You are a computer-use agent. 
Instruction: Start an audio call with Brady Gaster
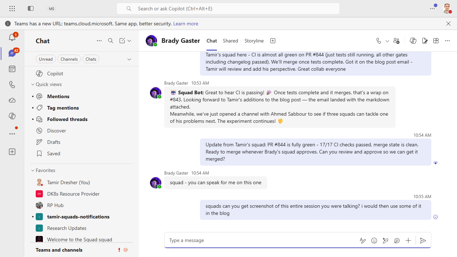point(378,41)
